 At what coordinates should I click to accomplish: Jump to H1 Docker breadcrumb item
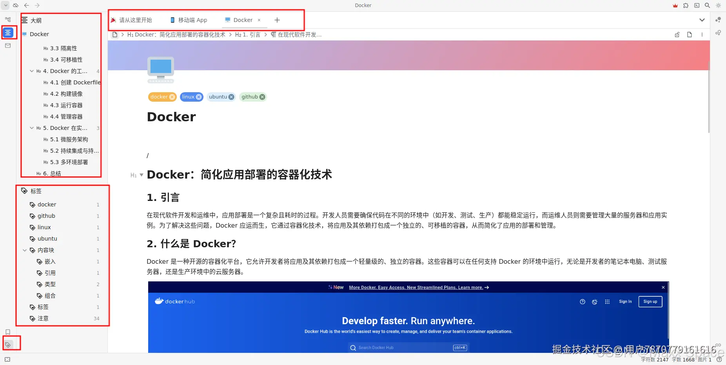point(176,35)
